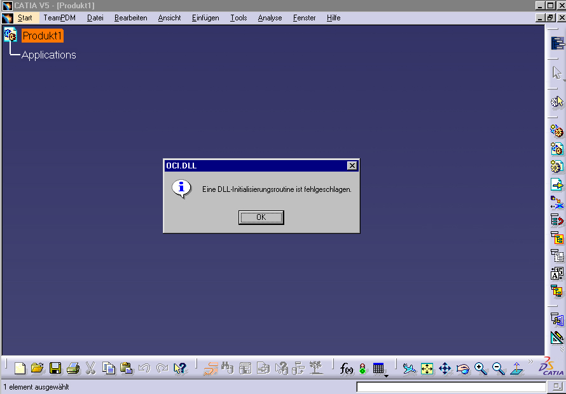Open the Formula f(x) tool
This screenshot has height=394, width=566.
[347, 369]
